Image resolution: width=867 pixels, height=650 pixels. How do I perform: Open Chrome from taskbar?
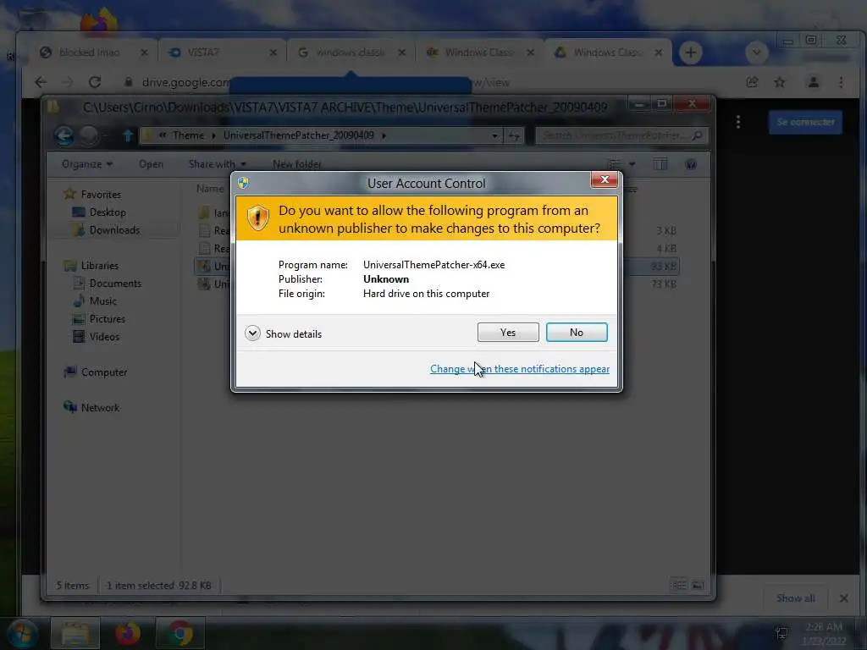tap(179, 633)
